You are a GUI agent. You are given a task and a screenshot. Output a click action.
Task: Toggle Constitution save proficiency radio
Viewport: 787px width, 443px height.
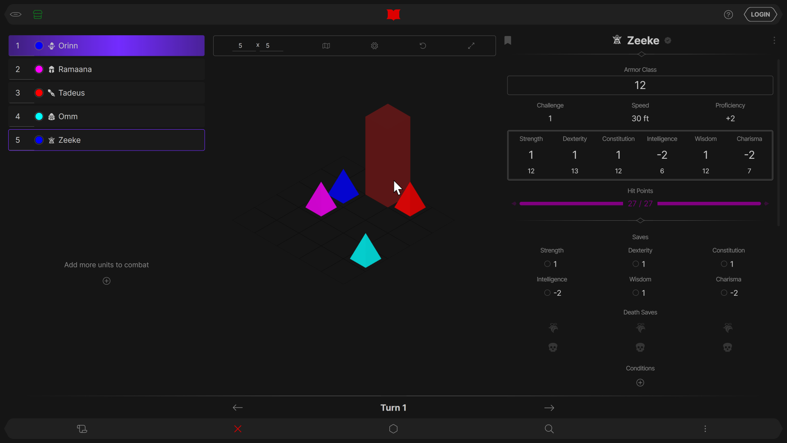pos(724,264)
